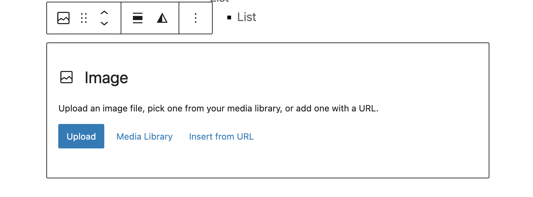The image size is (533, 197).
Task: Select the List item text
Action: pos(247,17)
